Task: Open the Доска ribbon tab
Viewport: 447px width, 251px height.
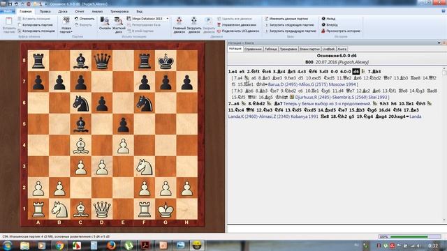Action: pyautogui.click(x=63, y=11)
